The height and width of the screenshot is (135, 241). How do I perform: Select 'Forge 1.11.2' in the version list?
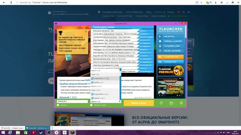pyautogui.click(x=105, y=90)
